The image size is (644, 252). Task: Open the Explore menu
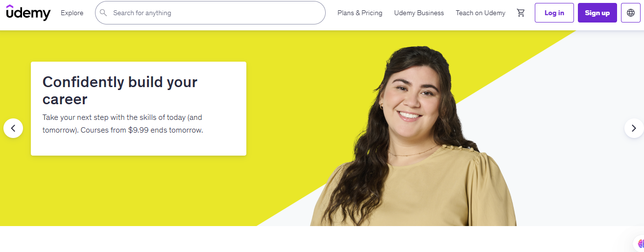click(x=72, y=13)
